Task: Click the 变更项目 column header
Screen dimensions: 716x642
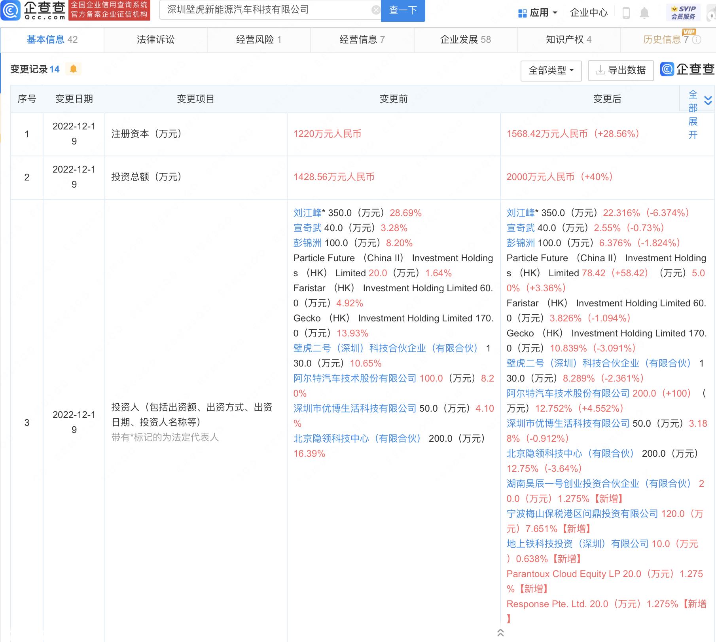Action: pos(195,99)
